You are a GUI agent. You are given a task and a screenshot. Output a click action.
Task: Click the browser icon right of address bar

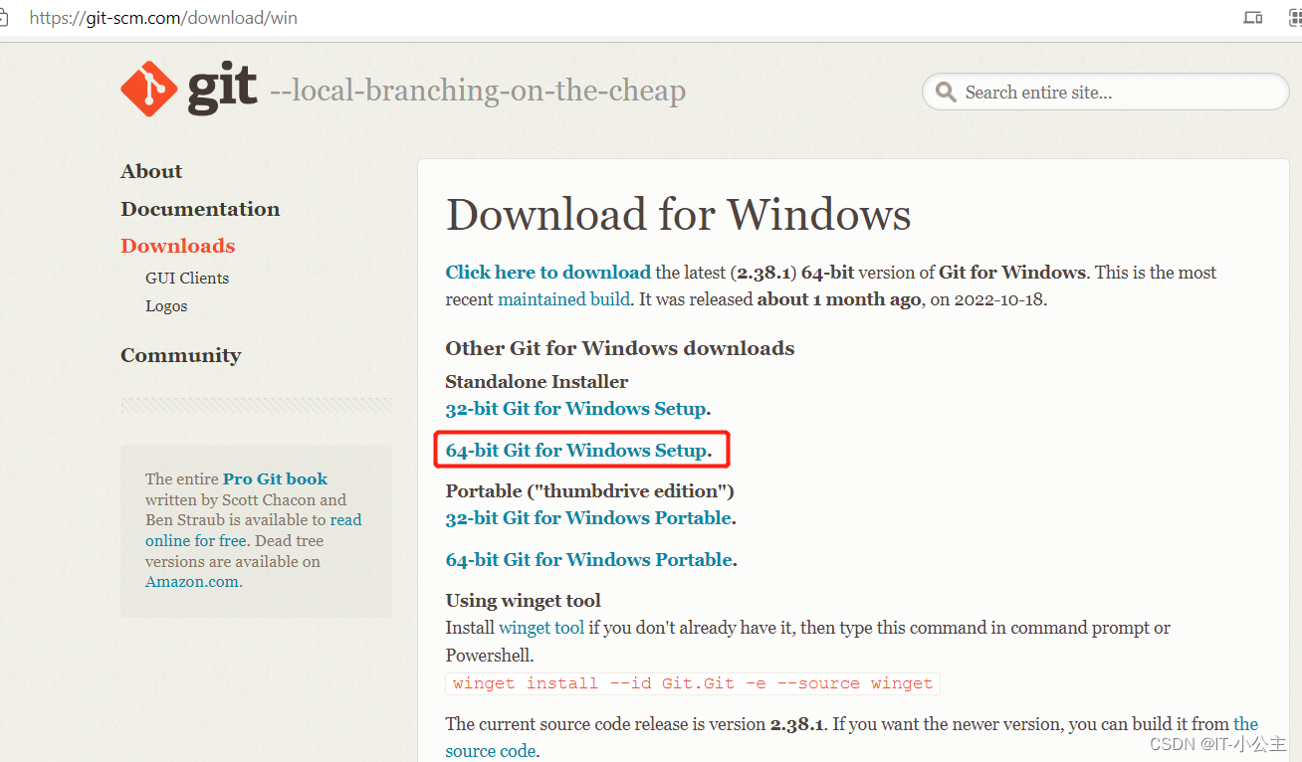coord(1253,17)
